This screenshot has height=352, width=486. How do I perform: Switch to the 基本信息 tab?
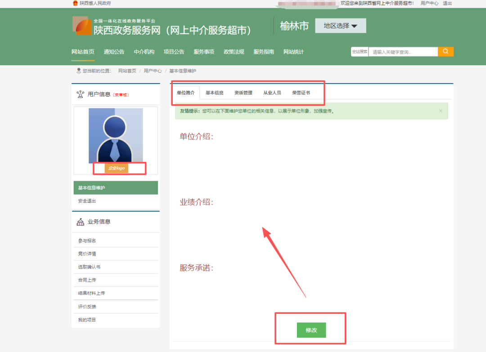(x=215, y=93)
